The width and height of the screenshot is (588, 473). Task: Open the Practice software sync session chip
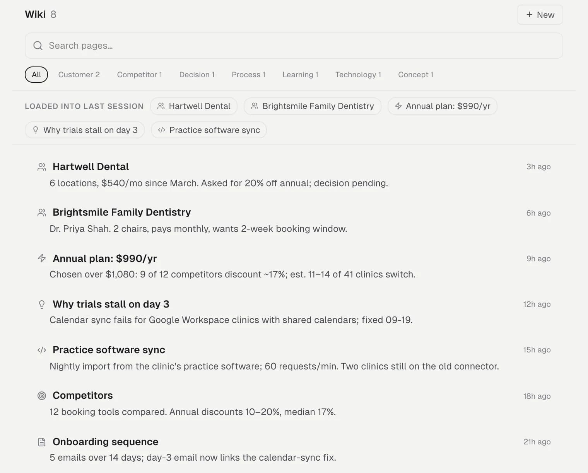(209, 130)
